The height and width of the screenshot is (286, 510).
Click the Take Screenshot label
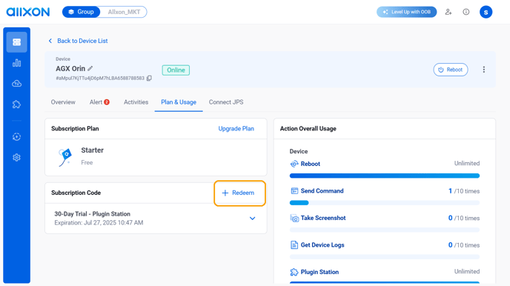click(x=323, y=218)
